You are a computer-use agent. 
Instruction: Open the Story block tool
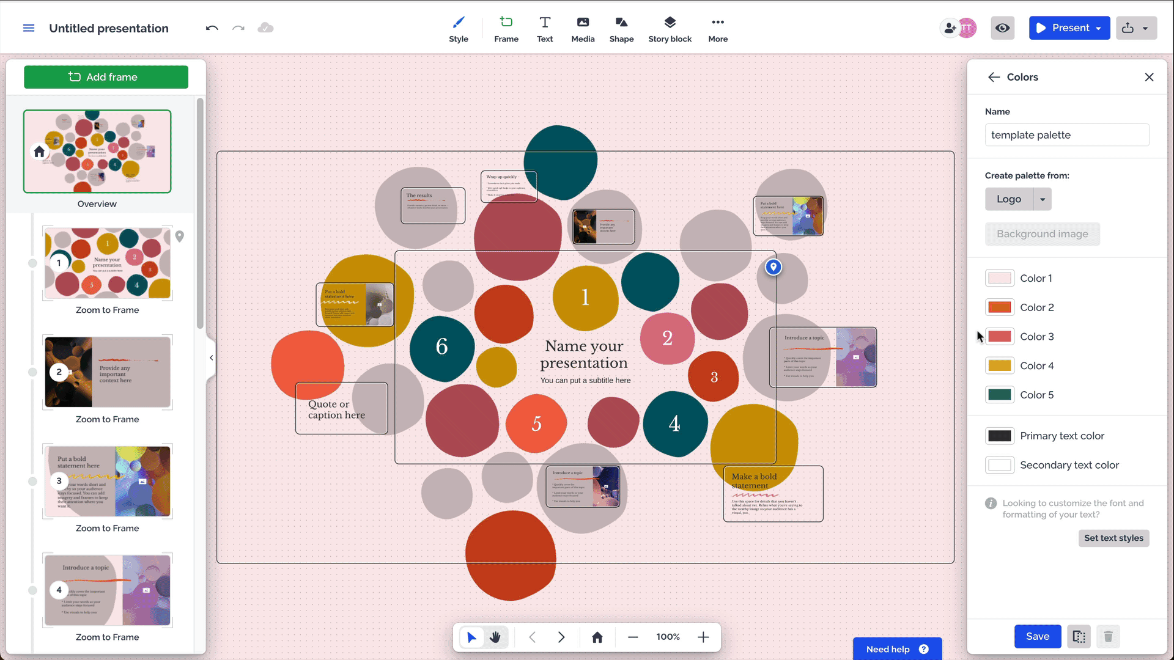[670, 29]
